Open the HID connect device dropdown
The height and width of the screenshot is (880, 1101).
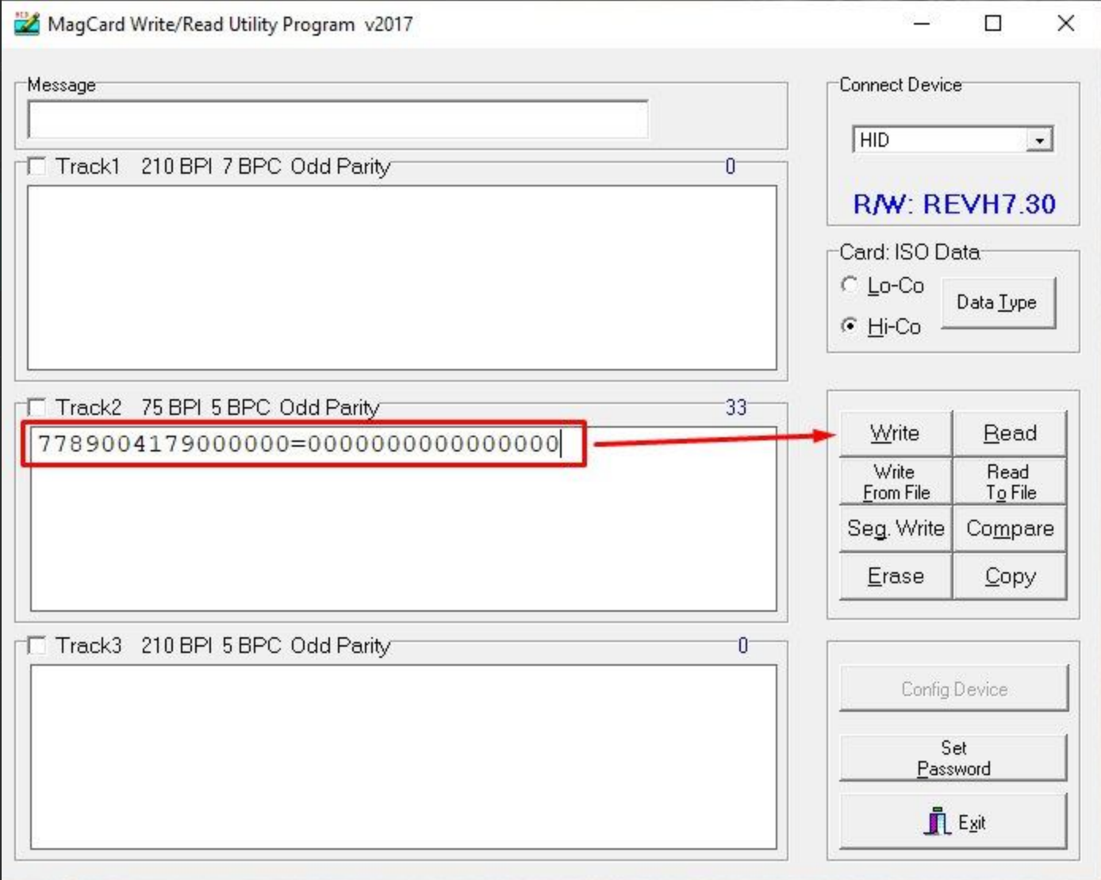(x=1039, y=140)
